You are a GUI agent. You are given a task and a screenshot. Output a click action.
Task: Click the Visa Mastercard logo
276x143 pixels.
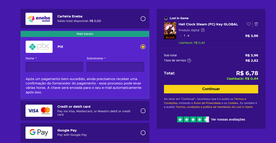point(39,111)
